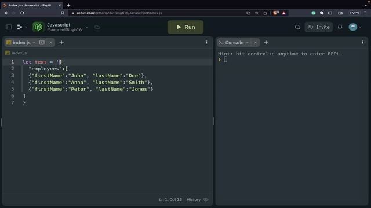The height and width of the screenshot is (208, 371).
Task: Add a new tab in console pane
Action: pos(266,43)
